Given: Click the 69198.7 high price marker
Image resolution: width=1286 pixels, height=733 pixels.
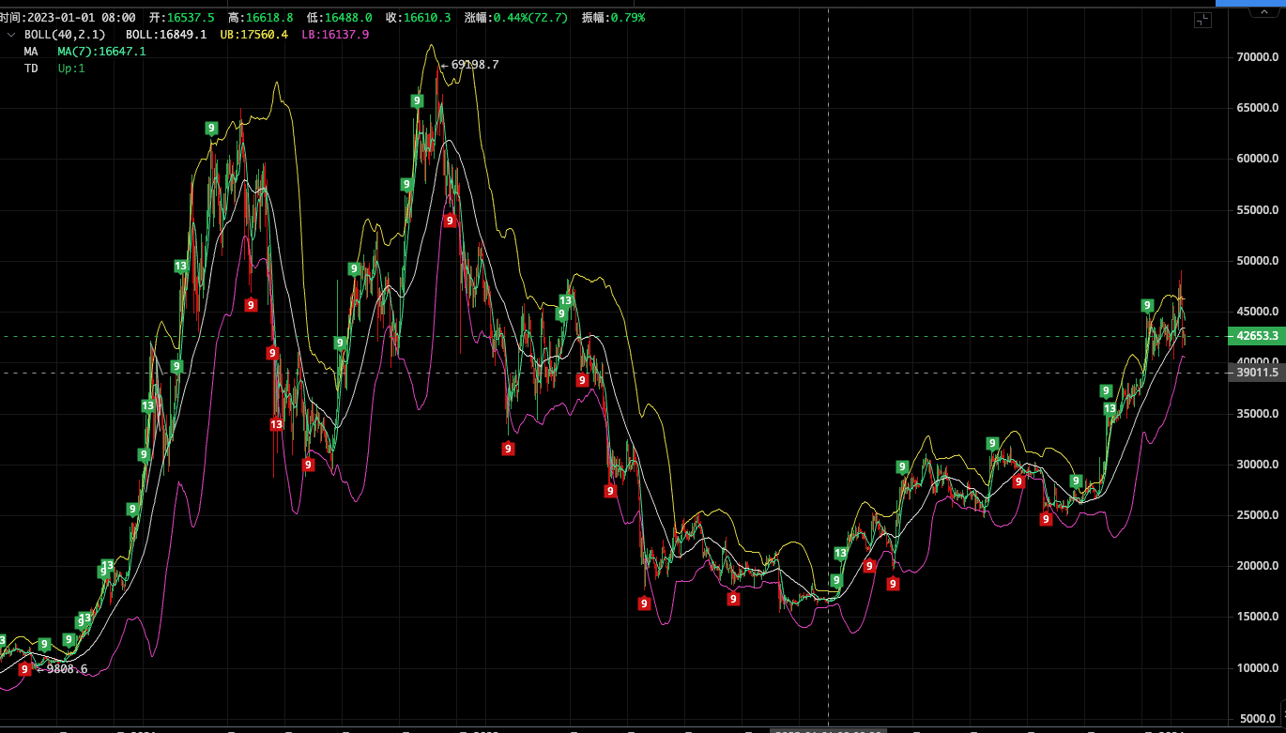Looking at the screenshot, I should [475, 65].
